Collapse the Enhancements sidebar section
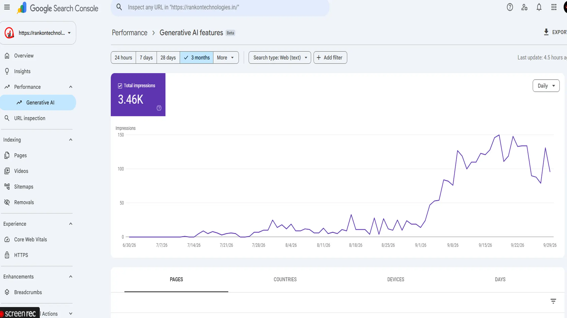 coord(71,276)
